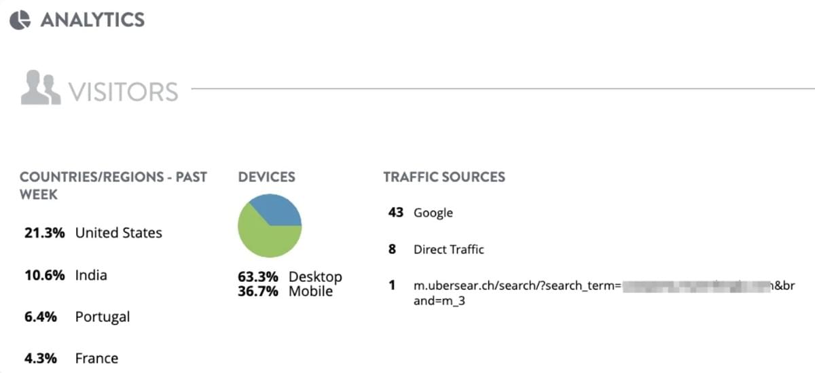The image size is (815, 373).
Task: Click the France country row
Action: [96, 358]
